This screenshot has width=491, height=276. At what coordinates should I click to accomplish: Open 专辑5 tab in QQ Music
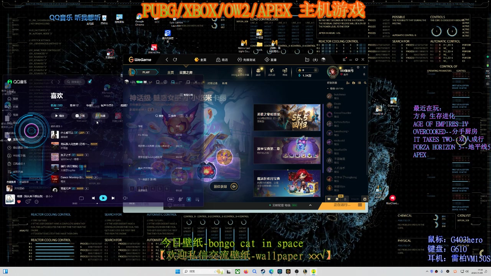click(89, 105)
